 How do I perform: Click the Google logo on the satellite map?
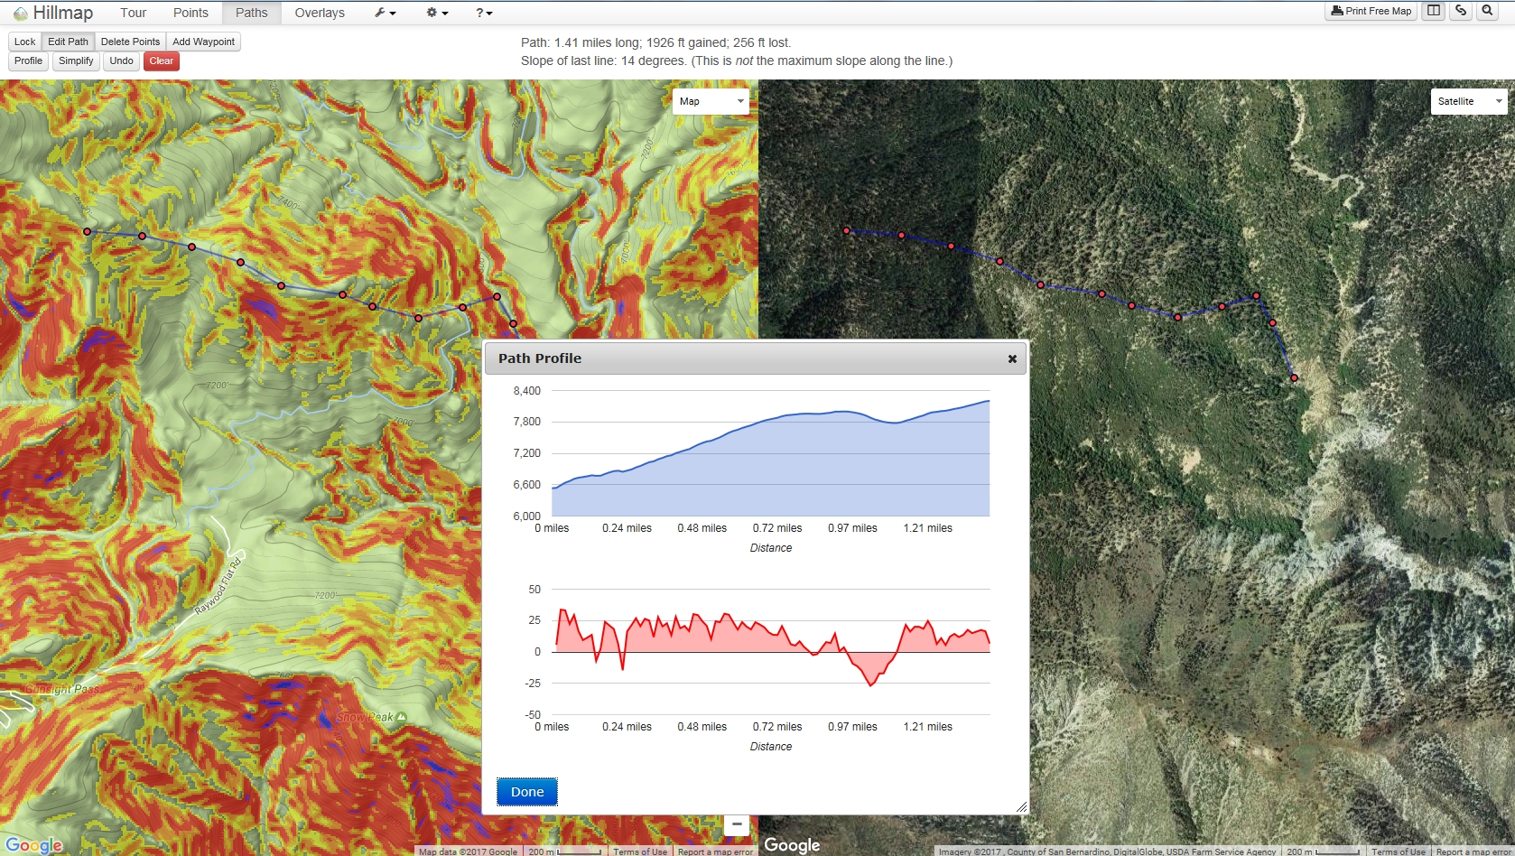(x=792, y=845)
